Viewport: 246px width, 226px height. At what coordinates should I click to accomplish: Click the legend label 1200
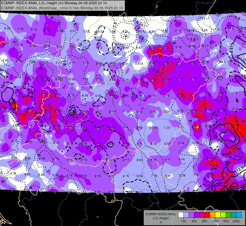coord(215,221)
